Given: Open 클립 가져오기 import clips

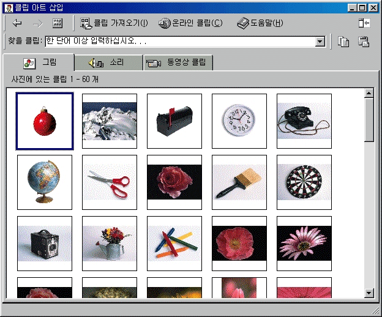Looking at the screenshot, I should point(114,23).
